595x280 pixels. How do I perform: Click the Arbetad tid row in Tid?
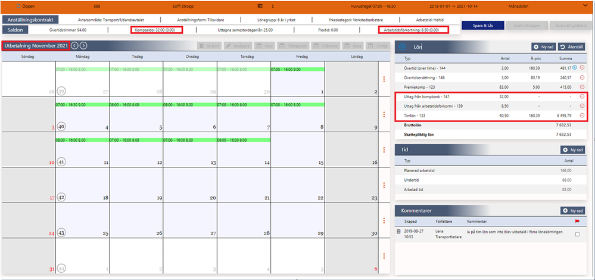click(x=491, y=189)
